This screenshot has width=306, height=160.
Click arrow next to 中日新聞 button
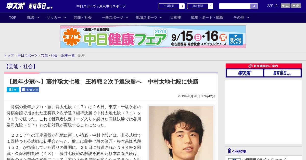pos(182,6)
